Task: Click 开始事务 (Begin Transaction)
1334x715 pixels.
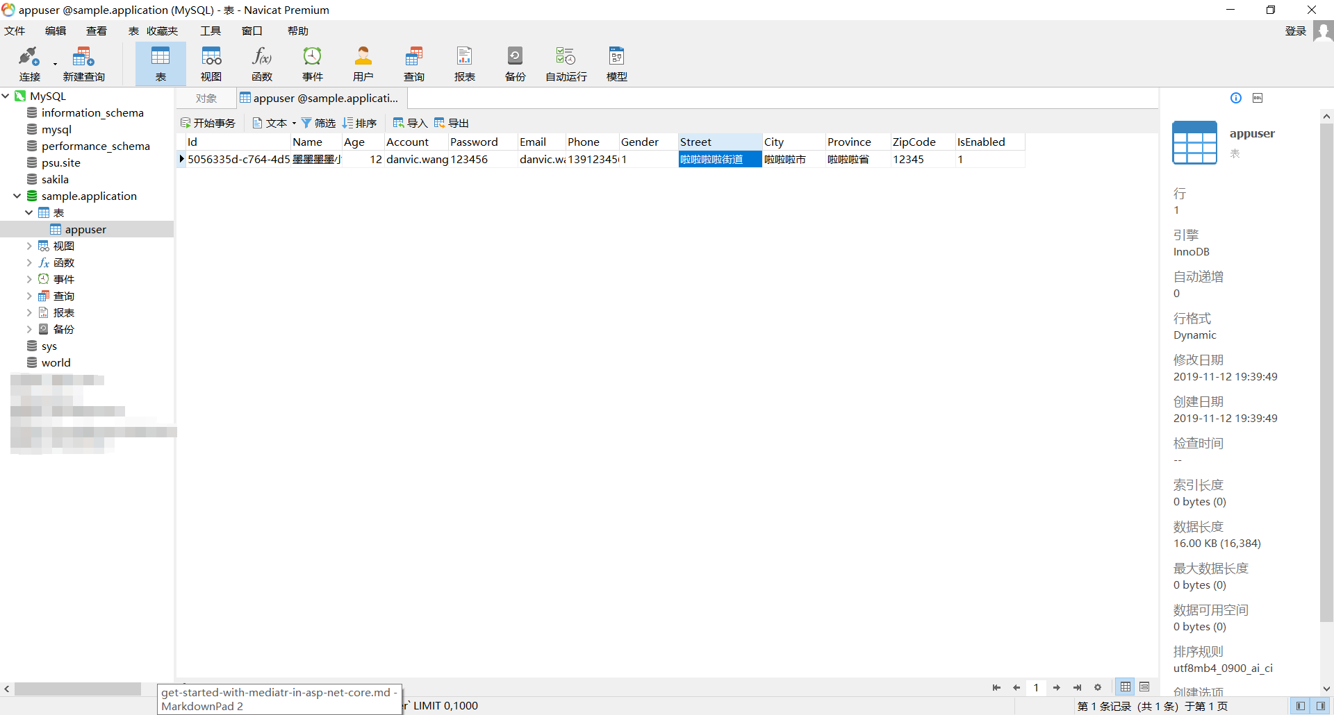Action: click(208, 123)
